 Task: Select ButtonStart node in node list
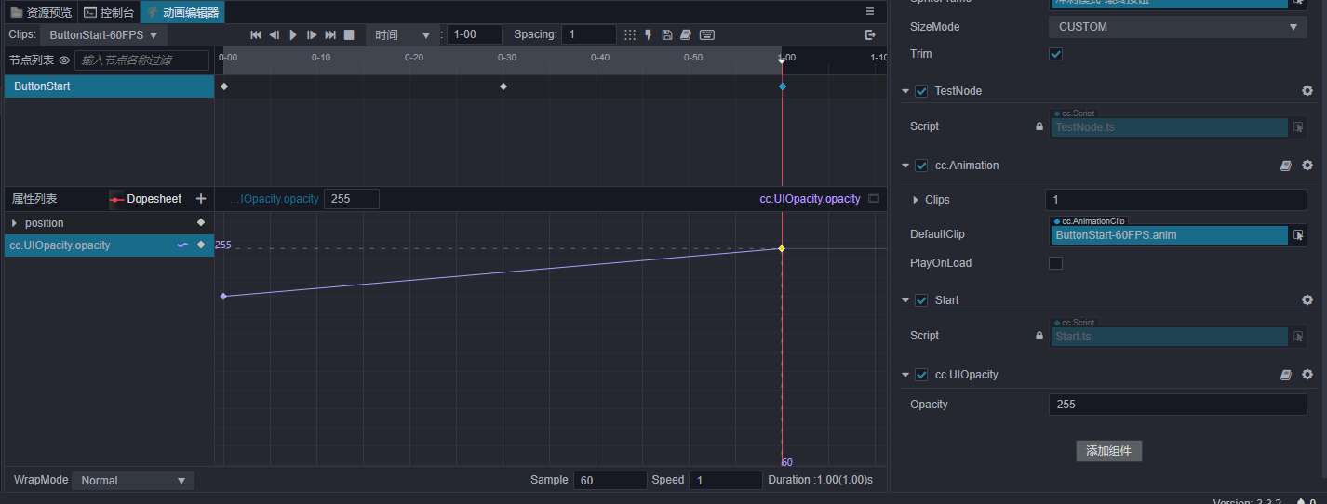tap(109, 86)
